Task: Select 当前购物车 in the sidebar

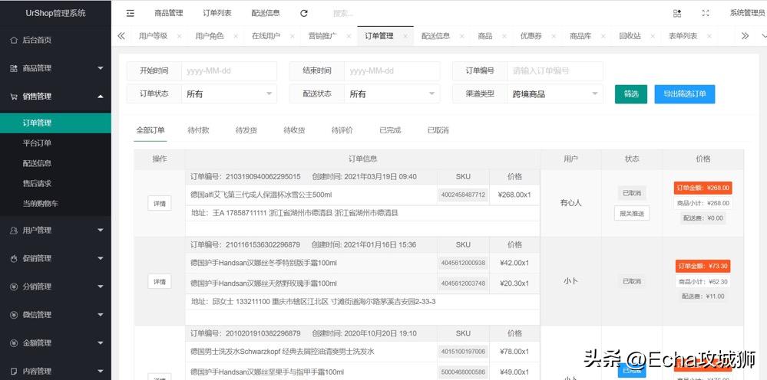Action: [x=55, y=204]
